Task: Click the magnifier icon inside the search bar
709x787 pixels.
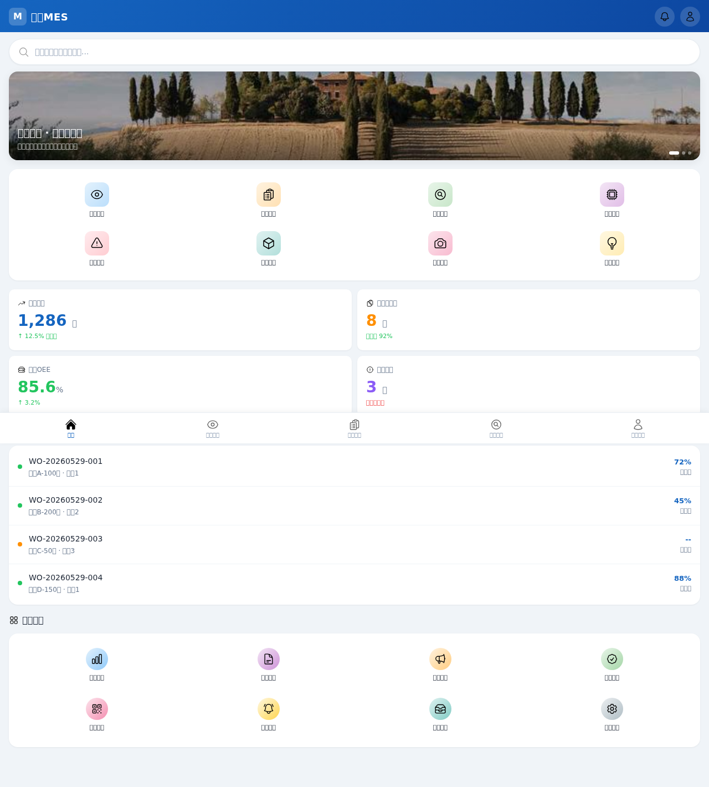Action: pos(24,52)
